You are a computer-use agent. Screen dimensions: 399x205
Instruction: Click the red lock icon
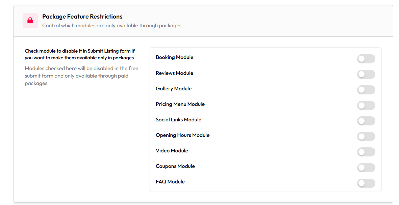30,21
